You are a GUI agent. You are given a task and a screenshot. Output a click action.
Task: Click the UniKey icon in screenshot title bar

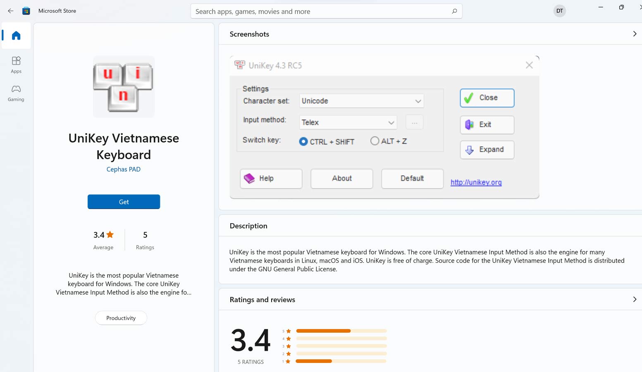240,64
